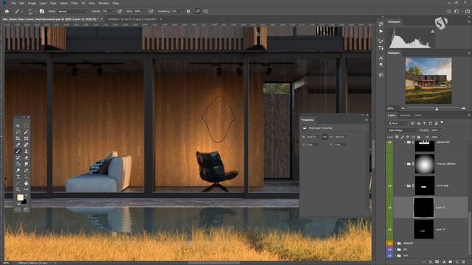
Task: Toggle pressure for size icon
Action: (198, 11)
